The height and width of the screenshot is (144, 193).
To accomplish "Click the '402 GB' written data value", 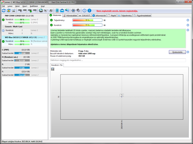I will pos(82,56).
